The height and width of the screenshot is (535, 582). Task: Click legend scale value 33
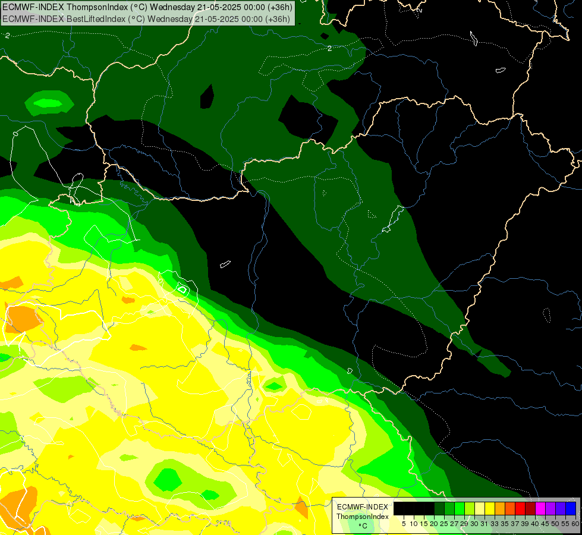coord(495,524)
